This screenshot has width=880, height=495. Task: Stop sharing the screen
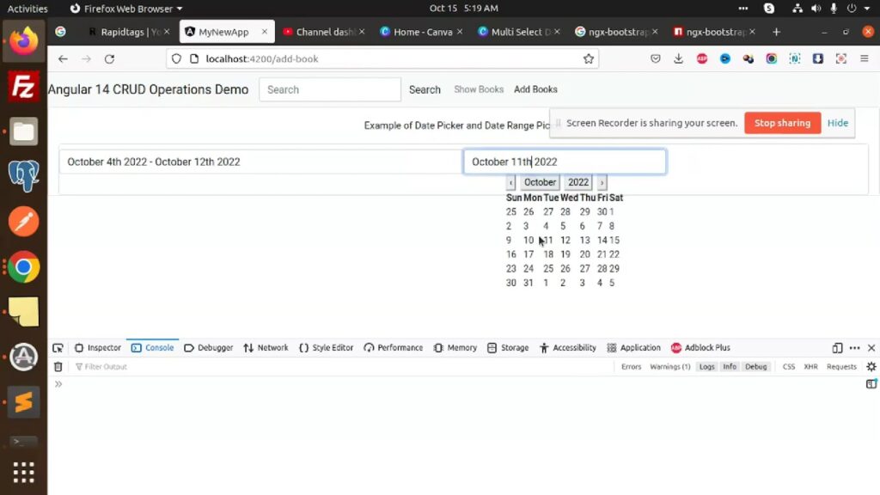click(x=782, y=123)
